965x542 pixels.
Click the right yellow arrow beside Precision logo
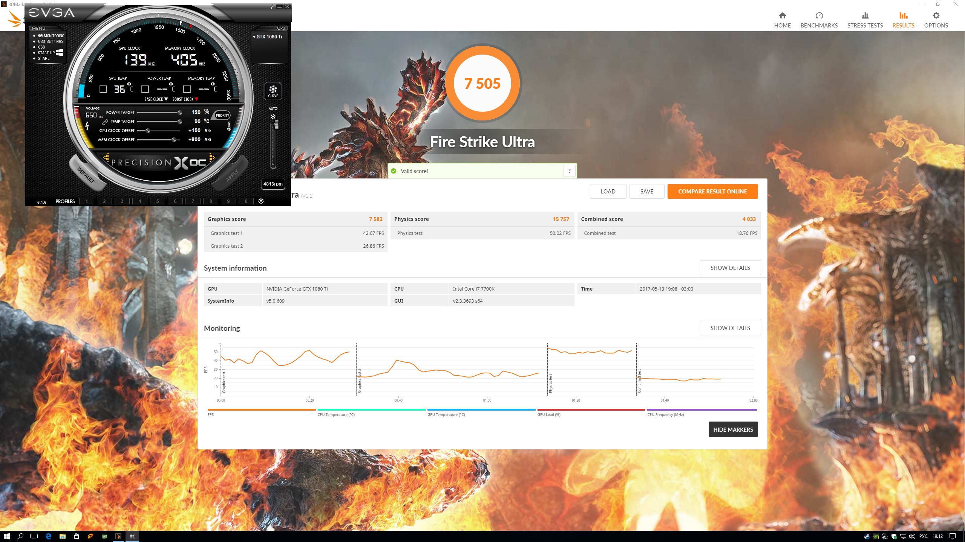pos(212,157)
